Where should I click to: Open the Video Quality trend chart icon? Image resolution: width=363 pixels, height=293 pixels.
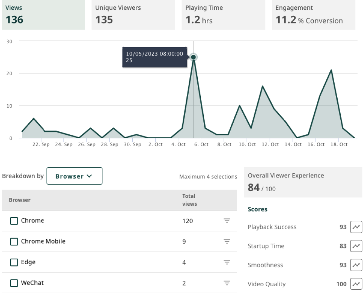pos(356,284)
